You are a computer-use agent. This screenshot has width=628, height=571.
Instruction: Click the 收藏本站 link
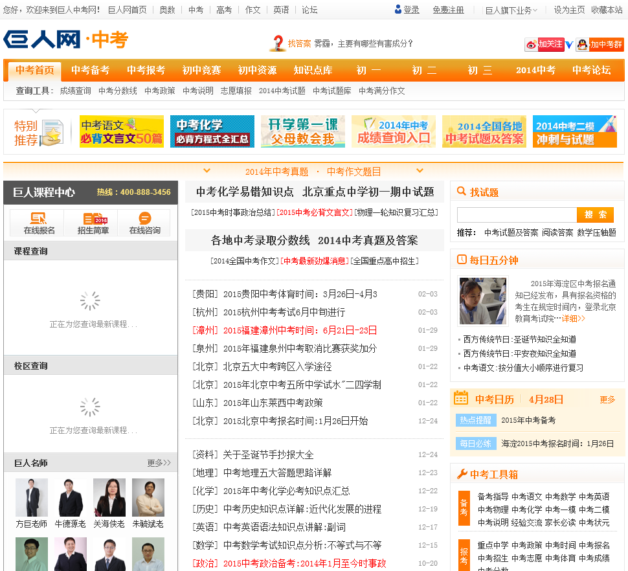coord(607,10)
